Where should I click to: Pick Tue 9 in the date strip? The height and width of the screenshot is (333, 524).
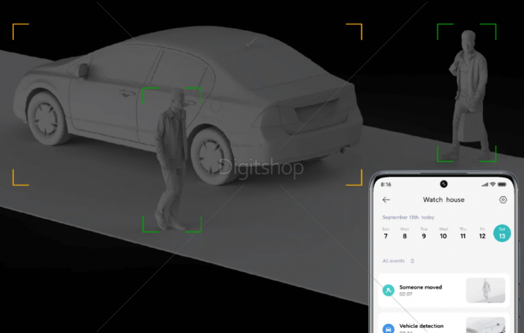pos(424,234)
